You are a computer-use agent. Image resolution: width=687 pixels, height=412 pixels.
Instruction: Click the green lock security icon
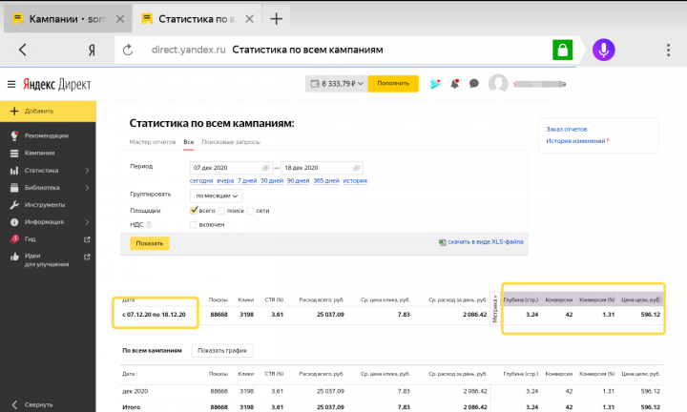564,50
